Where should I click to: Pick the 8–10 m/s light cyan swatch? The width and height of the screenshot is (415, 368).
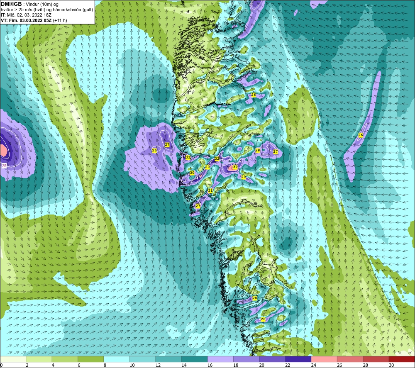pyautogui.click(x=117, y=359)
